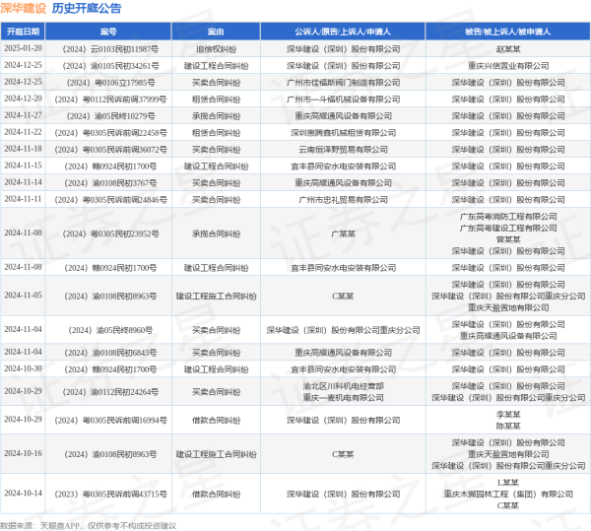
Task: Click plaintiff 广州市忠礼贸易有限公司
Action: pos(343,200)
